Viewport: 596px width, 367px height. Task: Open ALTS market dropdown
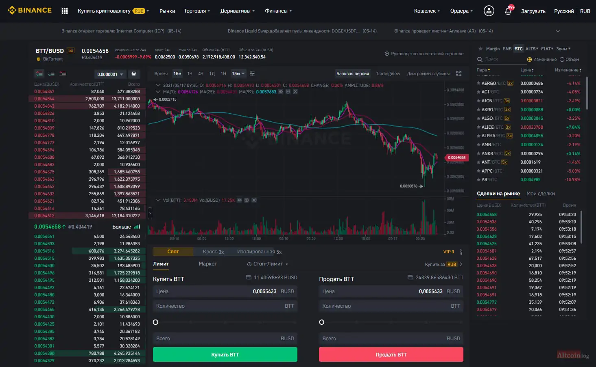tap(532, 49)
